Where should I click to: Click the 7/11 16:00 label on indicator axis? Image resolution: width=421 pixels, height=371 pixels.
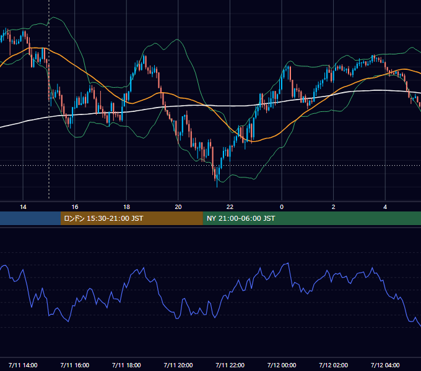(75, 365)
